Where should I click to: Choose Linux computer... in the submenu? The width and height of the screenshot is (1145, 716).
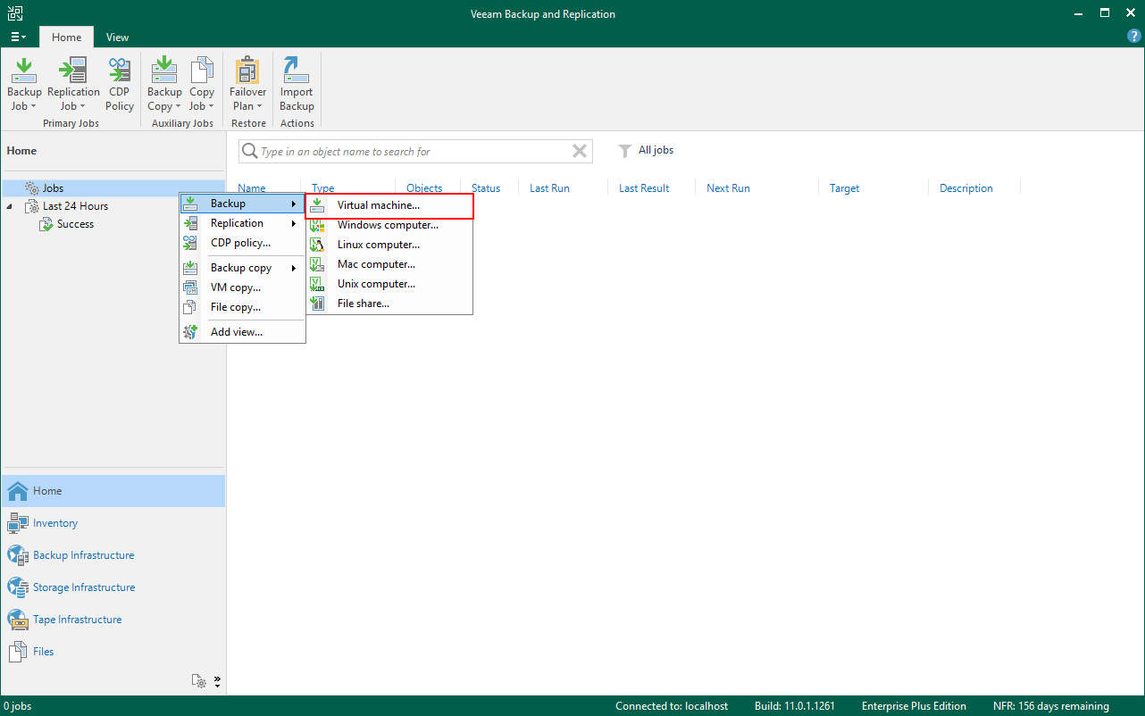tap(379, 245)
